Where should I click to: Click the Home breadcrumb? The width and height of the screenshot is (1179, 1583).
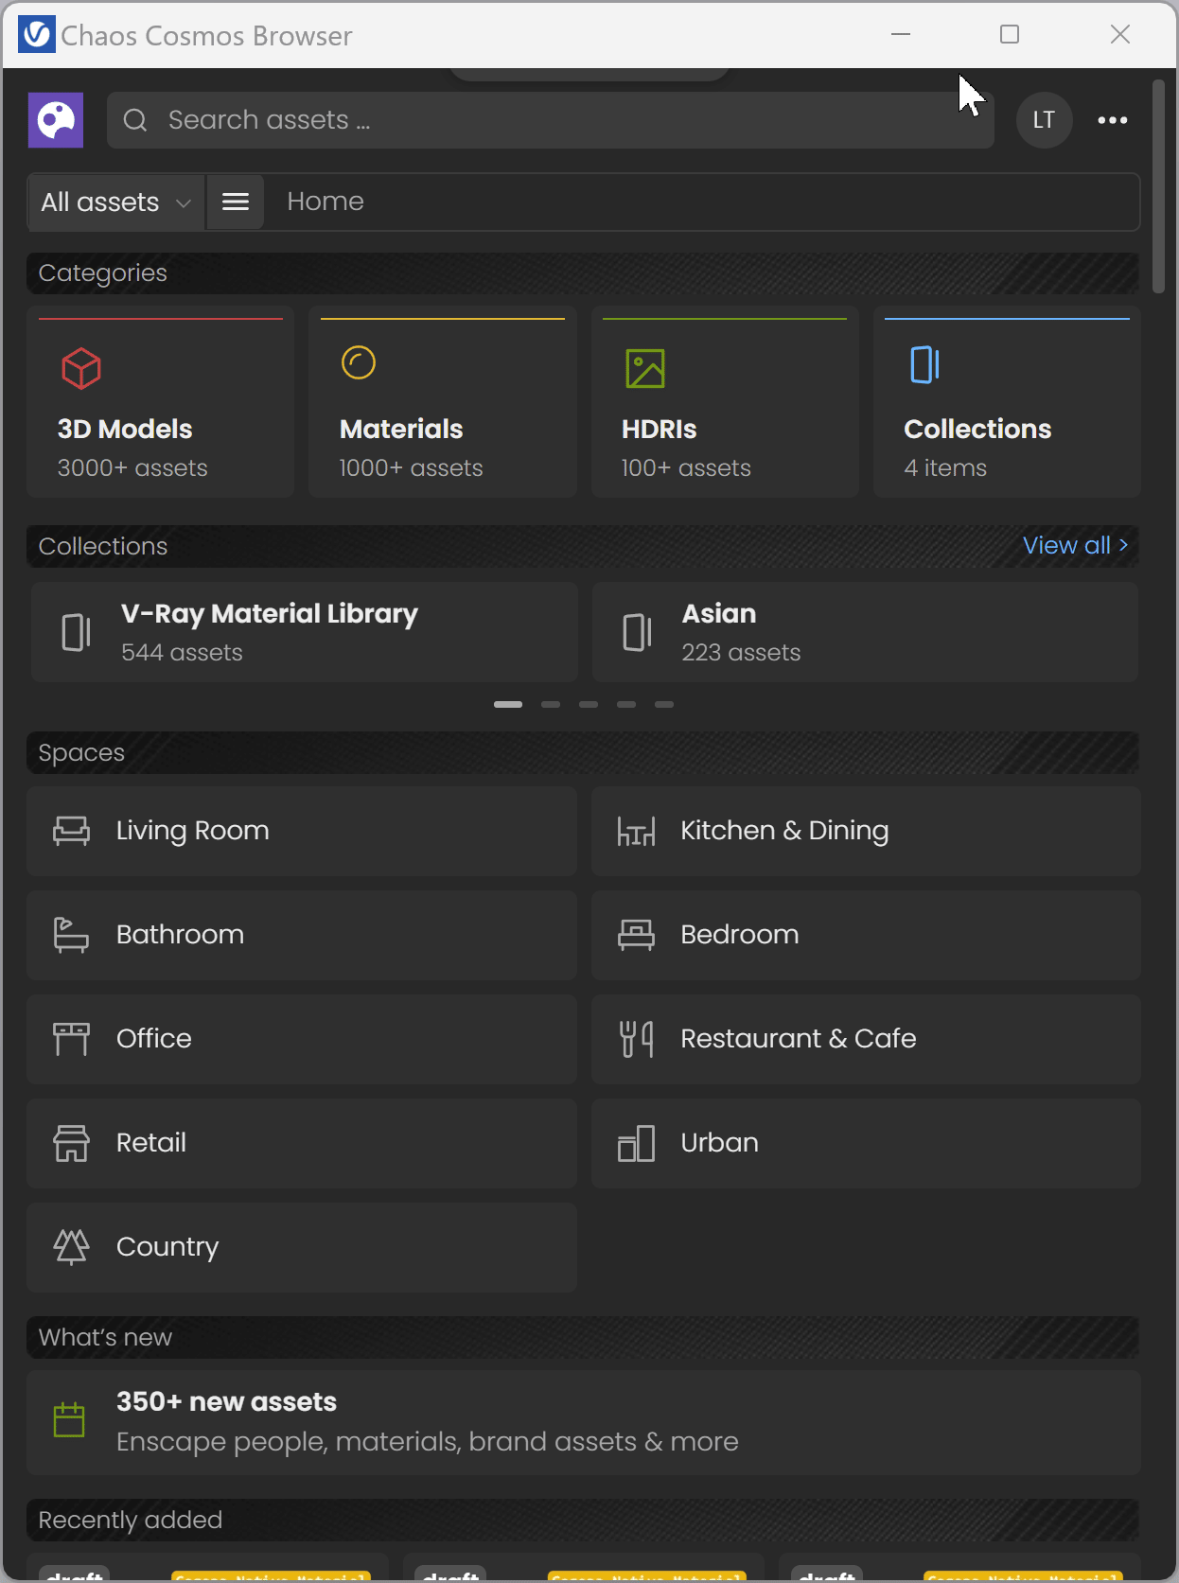(326, 202)
